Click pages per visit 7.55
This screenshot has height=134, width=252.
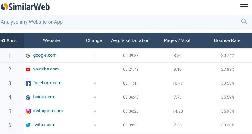tap(178, 125)
